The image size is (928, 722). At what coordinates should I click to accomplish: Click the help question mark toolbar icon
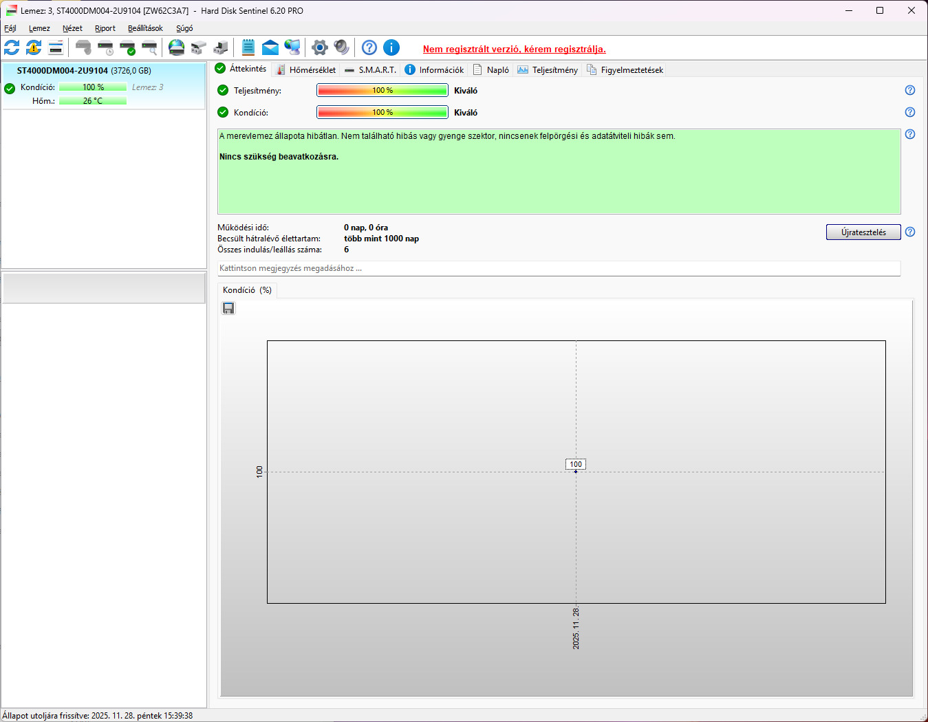369,47
